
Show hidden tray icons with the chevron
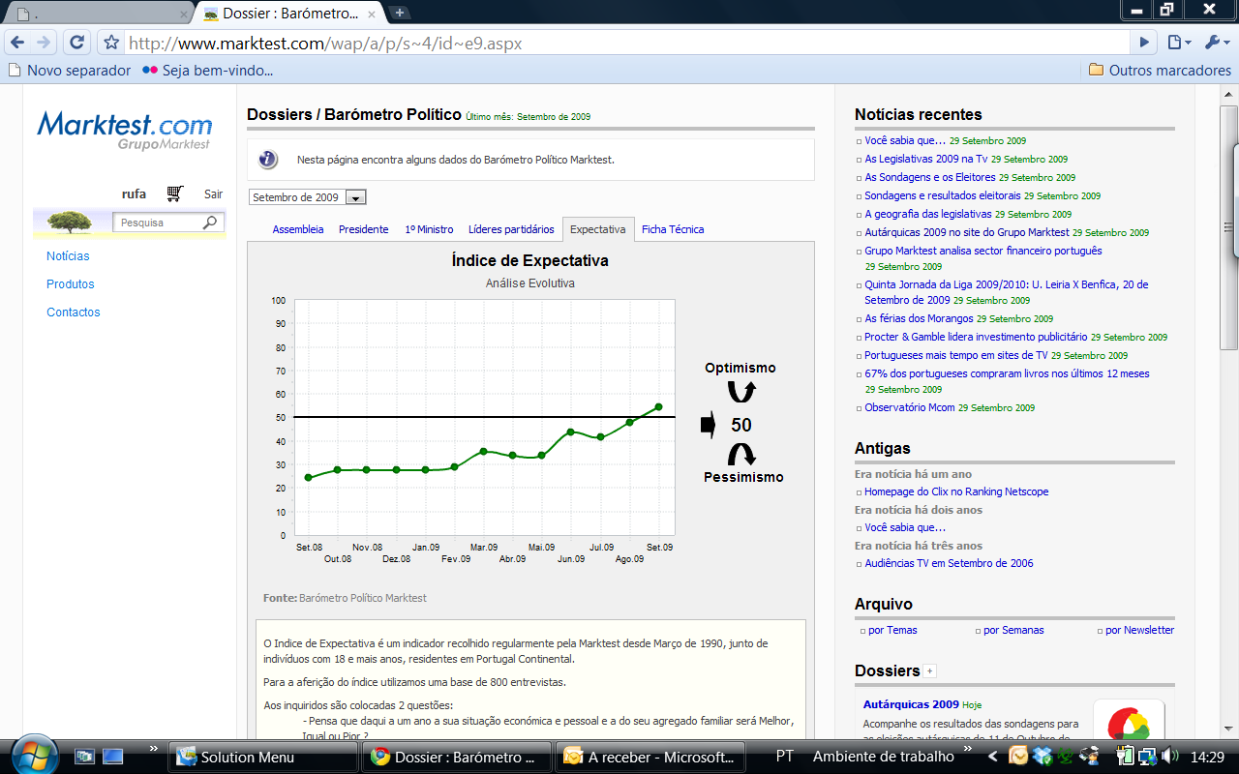click(992, 756)
